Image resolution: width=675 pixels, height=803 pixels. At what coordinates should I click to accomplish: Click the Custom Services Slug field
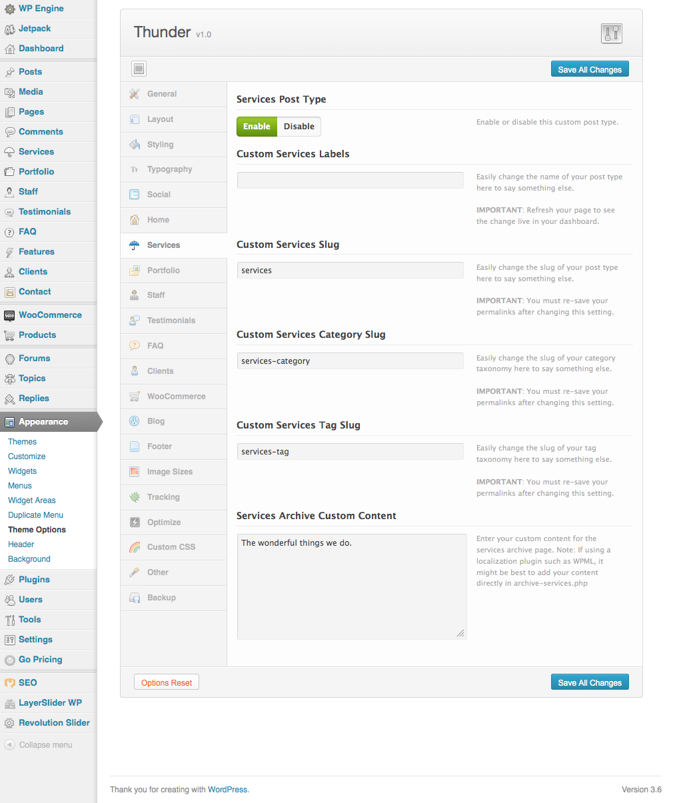pyautogui.click(x=350, y=271)
